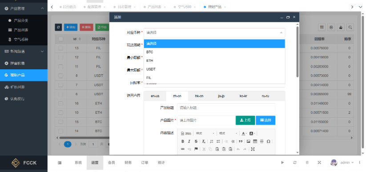Switch to the en-us language tab

point(155,96)
